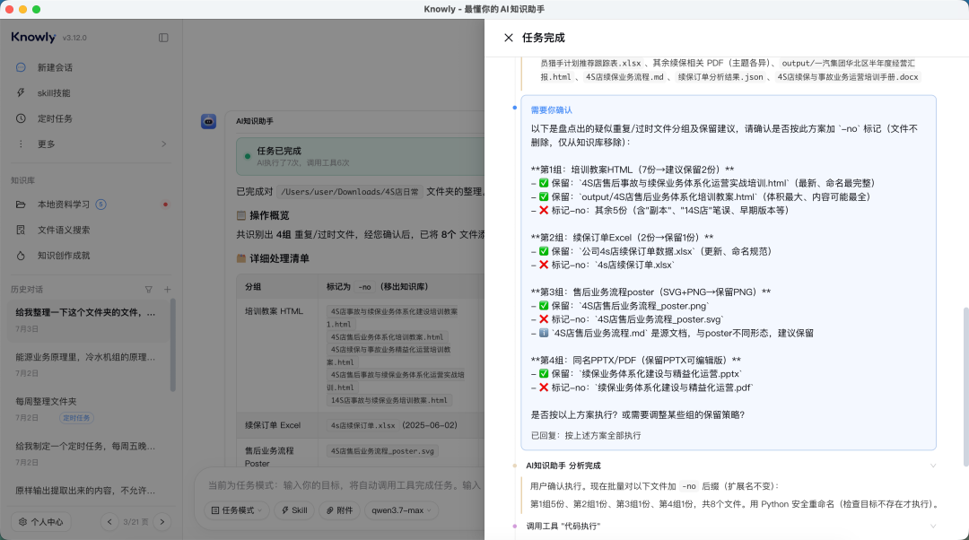Click 已回复：按上述方案全部执行 text

(x=586, y=436)
